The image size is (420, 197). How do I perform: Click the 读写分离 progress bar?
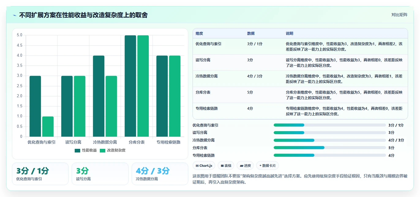pyautogui.click(x=330, y=133)
